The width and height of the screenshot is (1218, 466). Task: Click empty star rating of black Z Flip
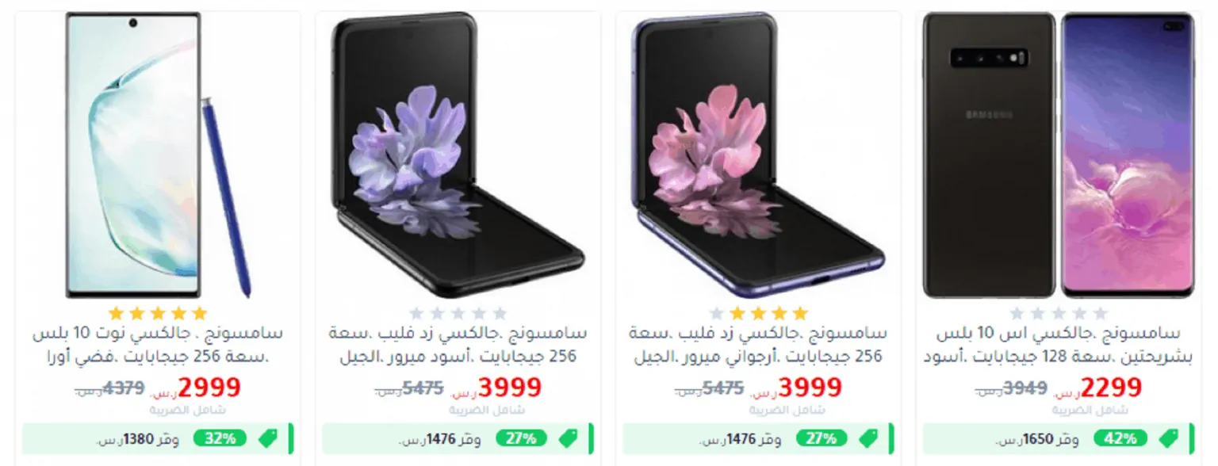pyautogui.click(x=458, y=313)
